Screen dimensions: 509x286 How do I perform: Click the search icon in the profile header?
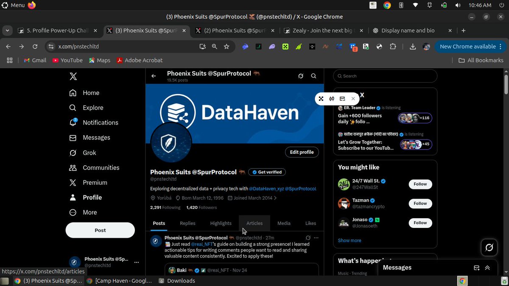(x=313, y=76)
